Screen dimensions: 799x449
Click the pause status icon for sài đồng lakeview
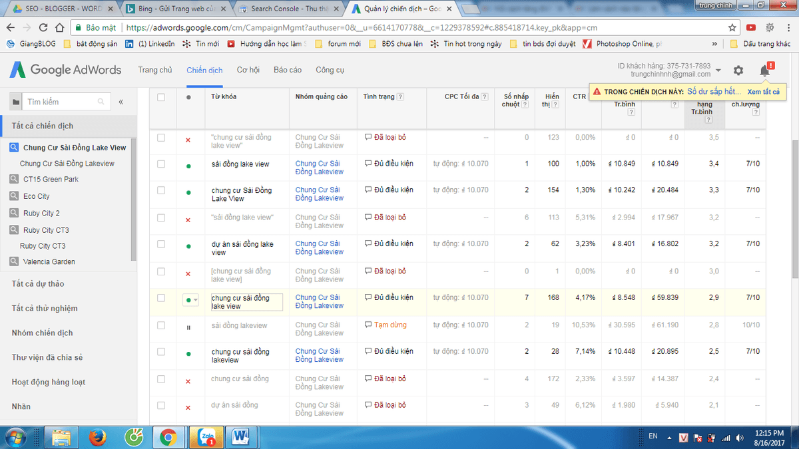click(x=188, y=327)
